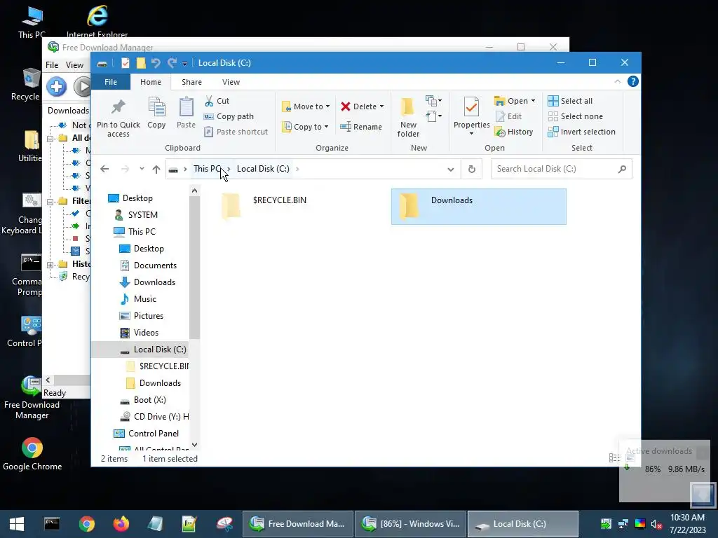Switch to Windows Vi... 86% taskbar button
This screenshot has height=538, width=718.
[410, 524]
